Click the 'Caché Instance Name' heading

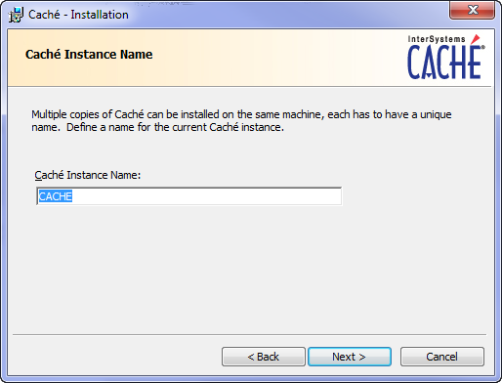[89, 55]
